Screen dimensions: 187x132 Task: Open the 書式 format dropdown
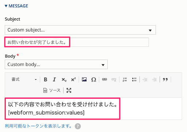click(x=24, y=80)
